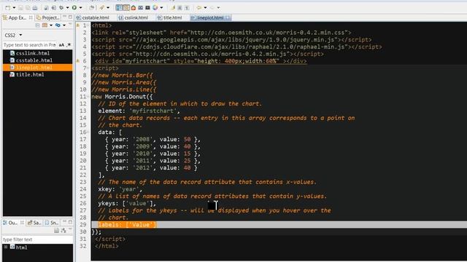
Task: Select lineplot.html in file tree
Action: pyautogui.click(x=37, y=68)
